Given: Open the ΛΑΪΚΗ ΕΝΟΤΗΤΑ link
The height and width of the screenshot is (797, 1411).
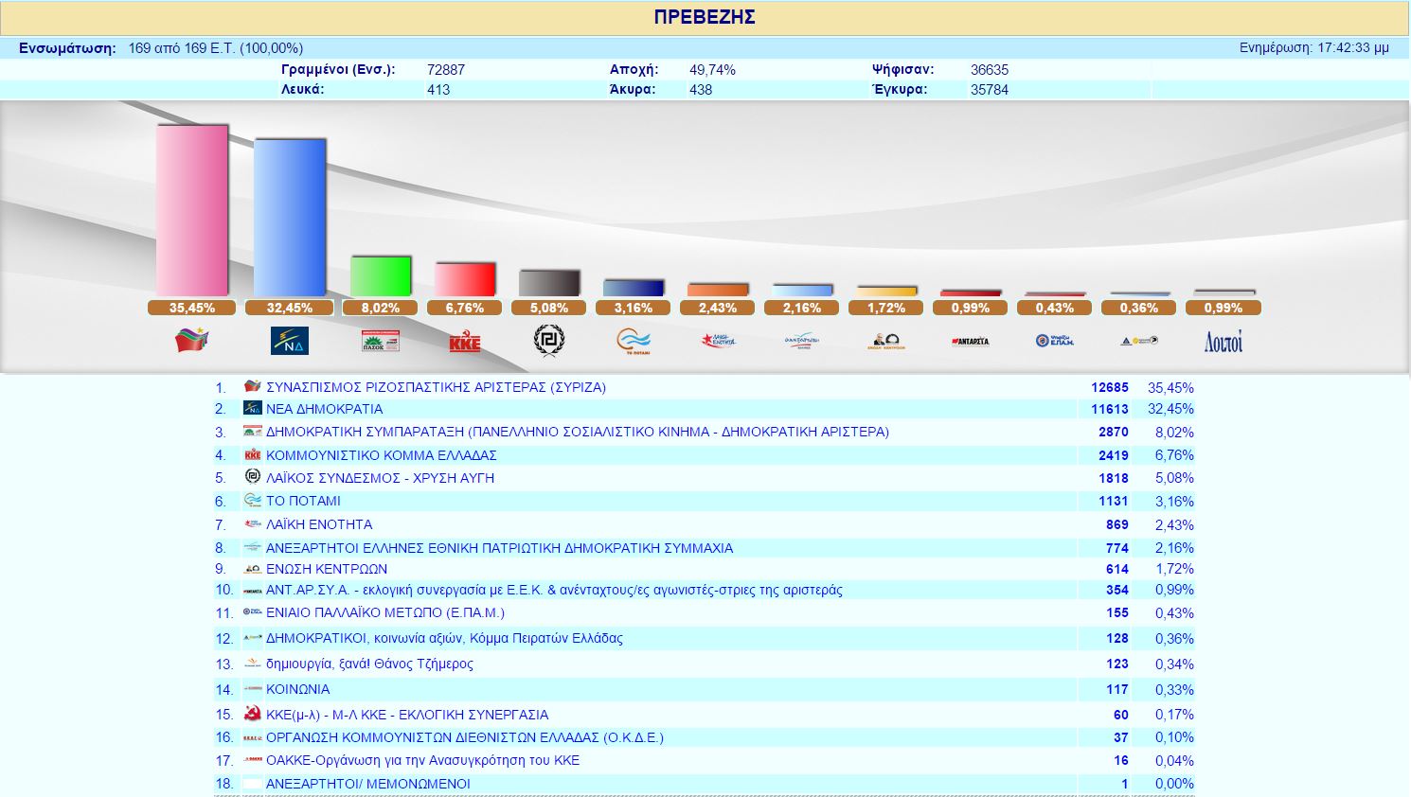Looking at the screenshot, I should point(319,524).
